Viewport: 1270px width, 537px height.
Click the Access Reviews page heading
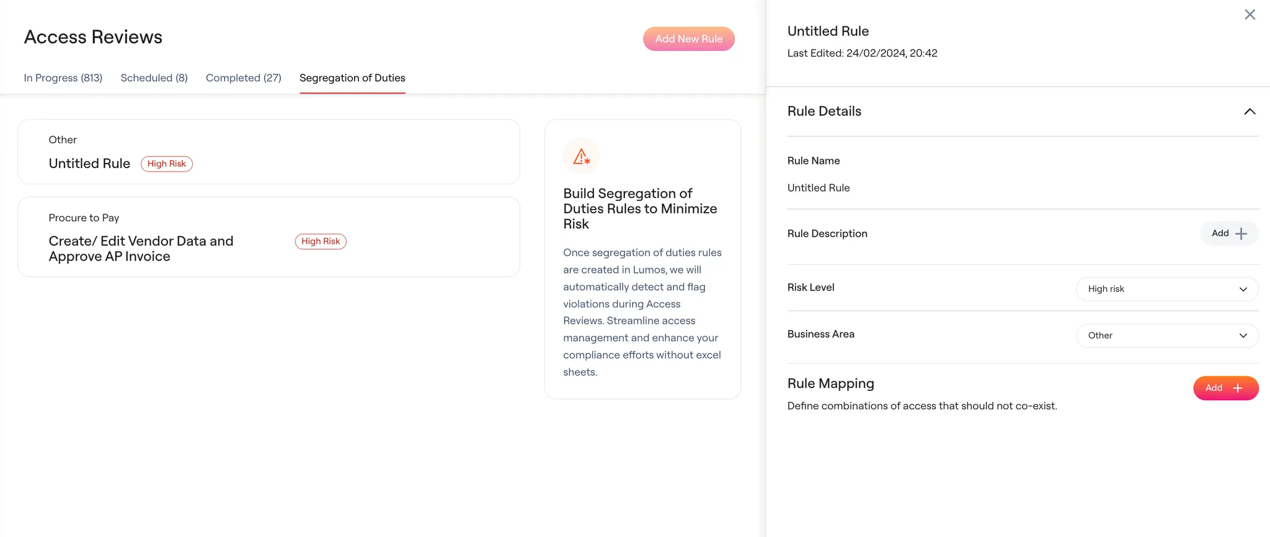tap(93, 37)
